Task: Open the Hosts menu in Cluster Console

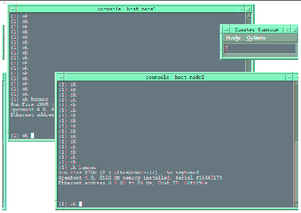Action: coord(233,38)
